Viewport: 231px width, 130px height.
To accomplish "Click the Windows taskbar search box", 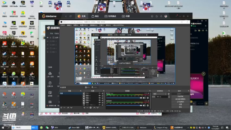I will [21, 128].
